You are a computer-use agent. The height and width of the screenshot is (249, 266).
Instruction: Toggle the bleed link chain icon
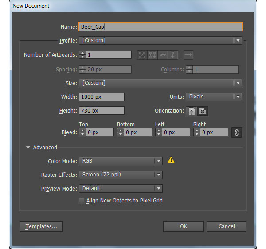pyautogui.click(x=237, y=132)
